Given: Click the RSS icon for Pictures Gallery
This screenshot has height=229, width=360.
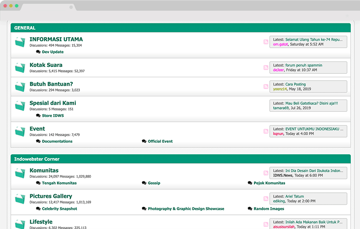Looking at the screenshot, I should 266,198.
